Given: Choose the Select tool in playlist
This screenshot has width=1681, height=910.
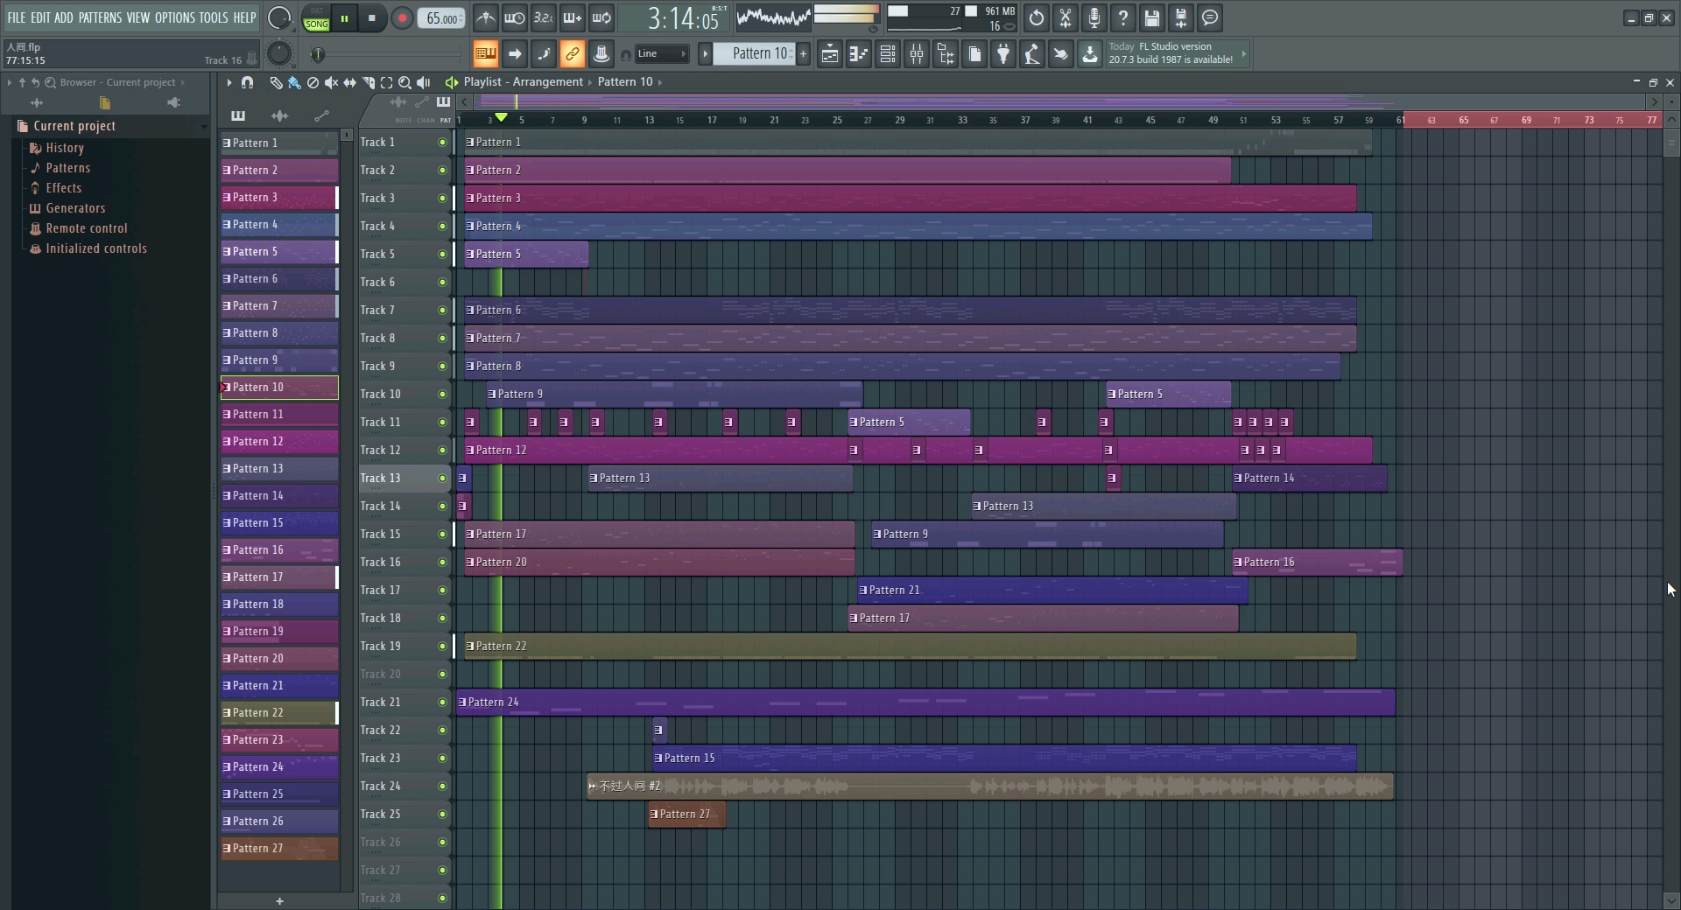Looking at the screenshot, I should pos(386,82).
